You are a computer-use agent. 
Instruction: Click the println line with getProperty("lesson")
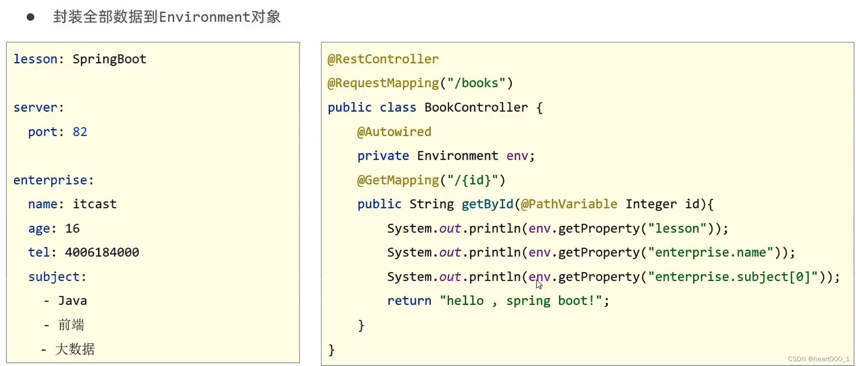[558, 228]
